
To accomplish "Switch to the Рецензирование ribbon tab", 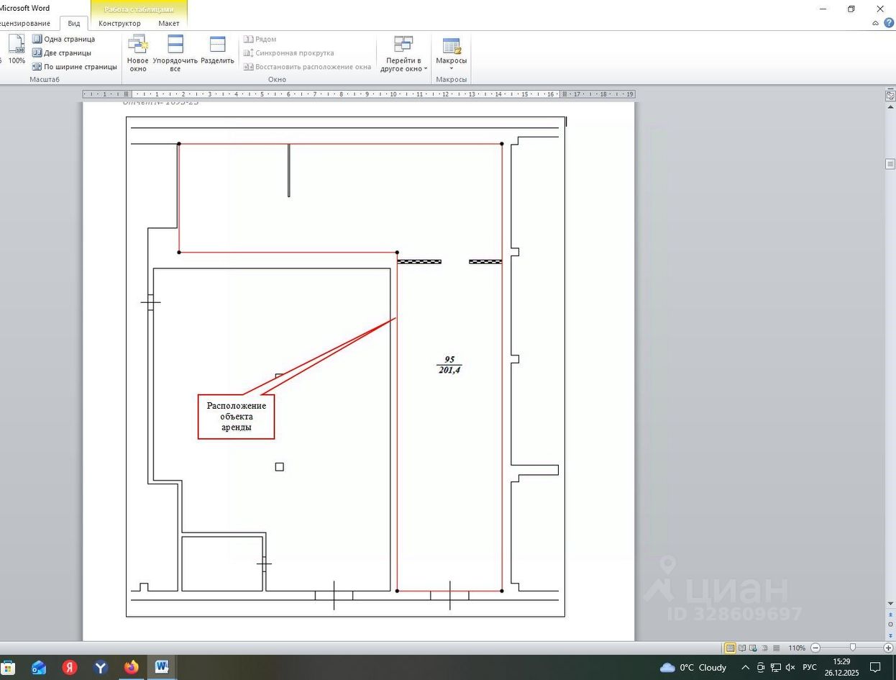I will pyautogui.click(x=25, y=23).
